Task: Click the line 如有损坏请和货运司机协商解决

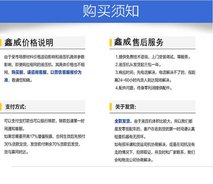Action: [155, 144]
